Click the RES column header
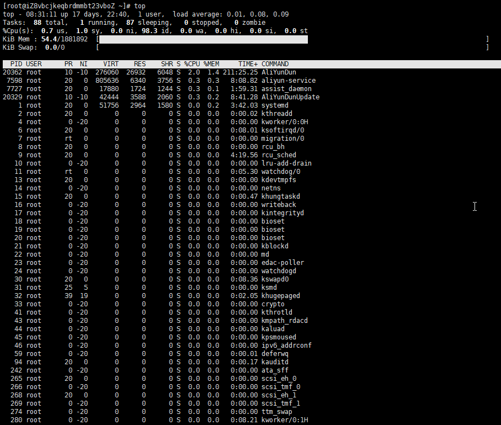This screenshot has height=425, width=501. point(140,64)
